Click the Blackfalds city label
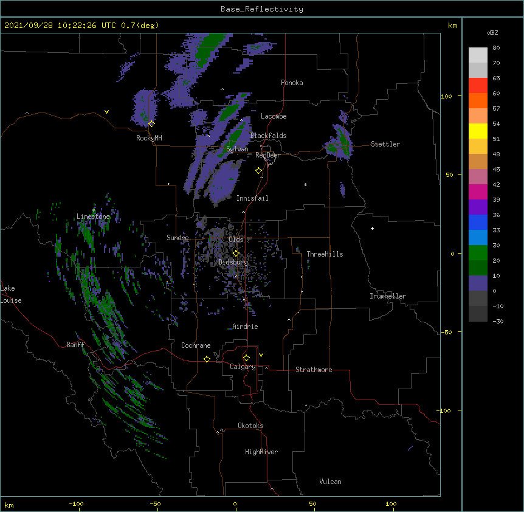524x512 pixels. 268,136
